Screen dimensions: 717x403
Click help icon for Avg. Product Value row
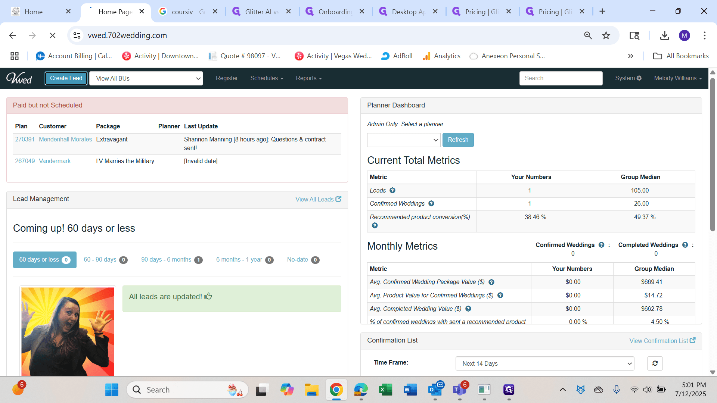tap(500, 295)
